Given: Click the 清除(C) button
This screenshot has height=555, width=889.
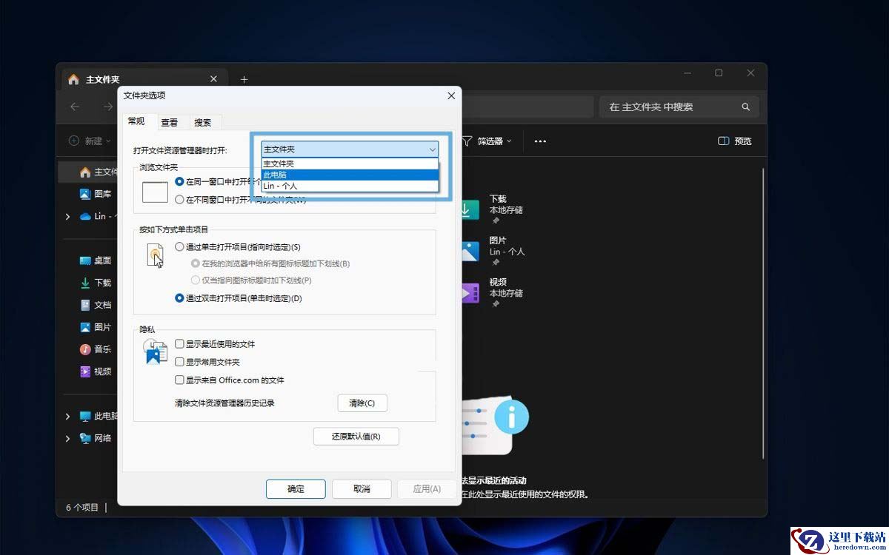Looking at the screenshot, I should pos(362,403).
